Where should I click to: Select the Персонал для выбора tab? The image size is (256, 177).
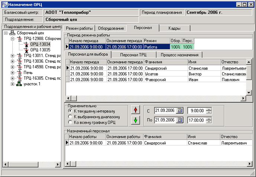point(88,54)
